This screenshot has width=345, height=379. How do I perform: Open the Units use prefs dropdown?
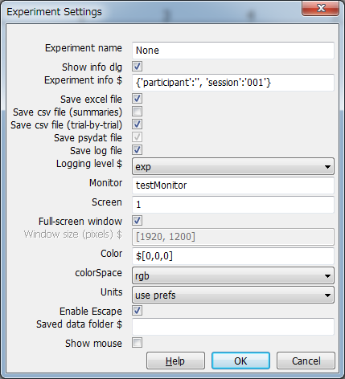pyautogui.click(x=233, y=295)
